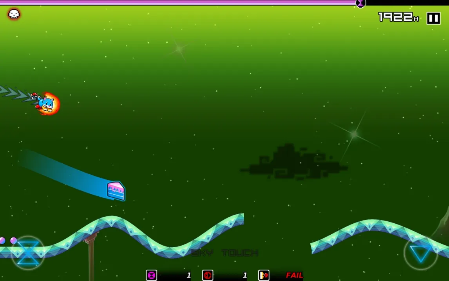Click the magenta hourglass mission icon
Image resolution: width=449 pixels, height=281 pixels.
151,275
